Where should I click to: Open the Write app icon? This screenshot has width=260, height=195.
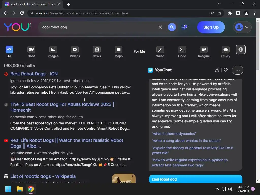[160, 52]
